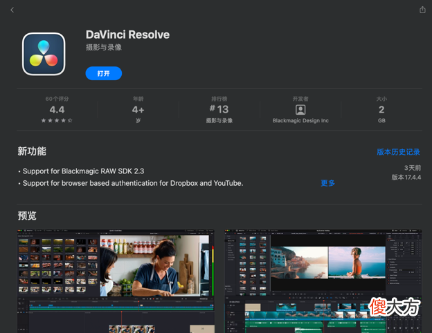432x333 pixels.
Task: Click 'Support for Blackmagic RAW SDK 2.3' line
Action: coord(83,171)
